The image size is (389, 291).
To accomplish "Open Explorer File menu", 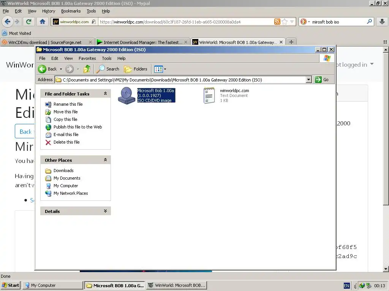I will (42, 58).
